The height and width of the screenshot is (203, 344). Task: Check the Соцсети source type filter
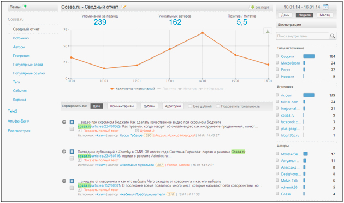point(277,56)
